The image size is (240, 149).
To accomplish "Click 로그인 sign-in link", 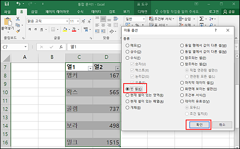I will tap(214, 12).
